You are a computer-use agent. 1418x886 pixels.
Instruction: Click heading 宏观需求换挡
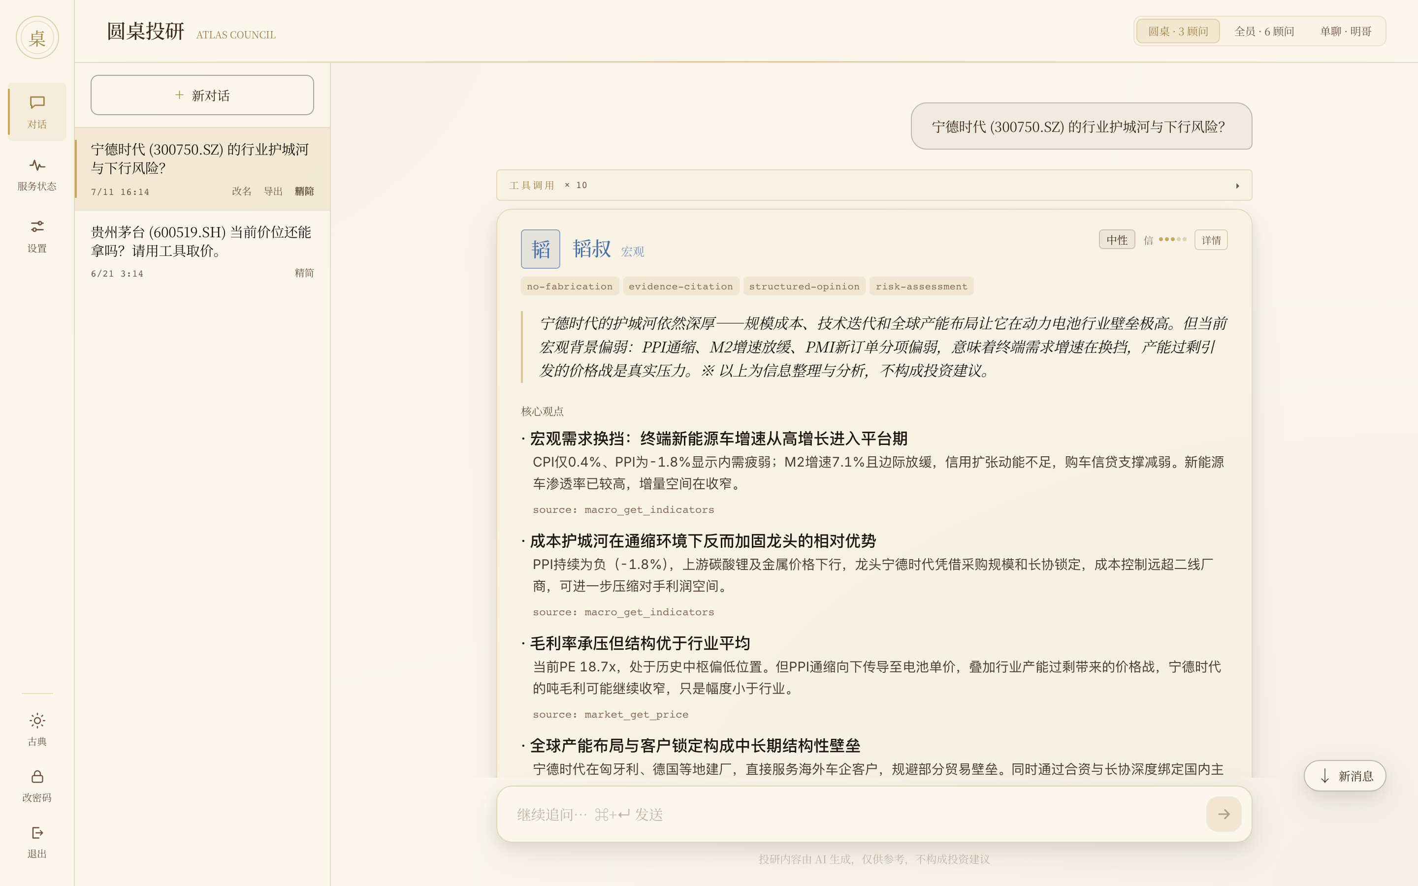718,438
